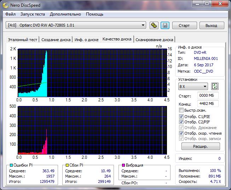
Task: Enable the Быстр.скан. checkbox
Action: [x=181, y=110]
